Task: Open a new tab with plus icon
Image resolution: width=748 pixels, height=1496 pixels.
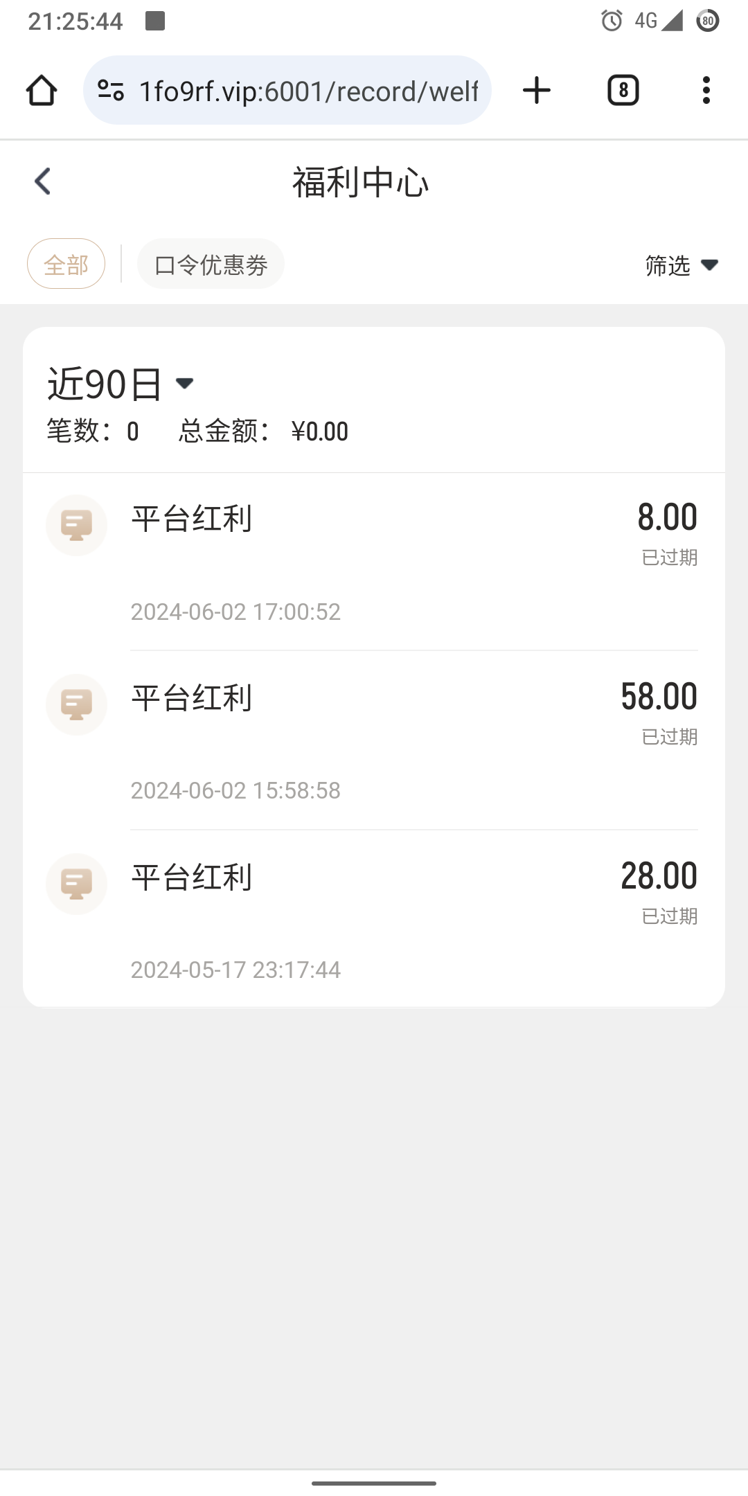Action: [x=537, y=91]
